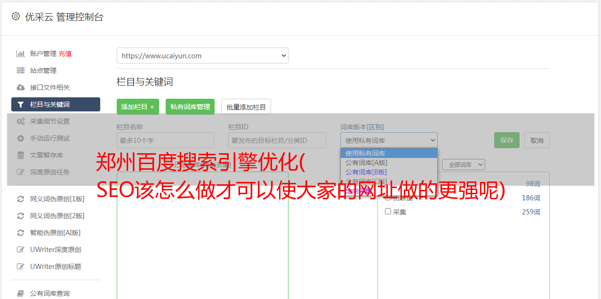Choose 使用私有词库 option in list
This screenshot has width=601, height=299.
coord(389,153)
